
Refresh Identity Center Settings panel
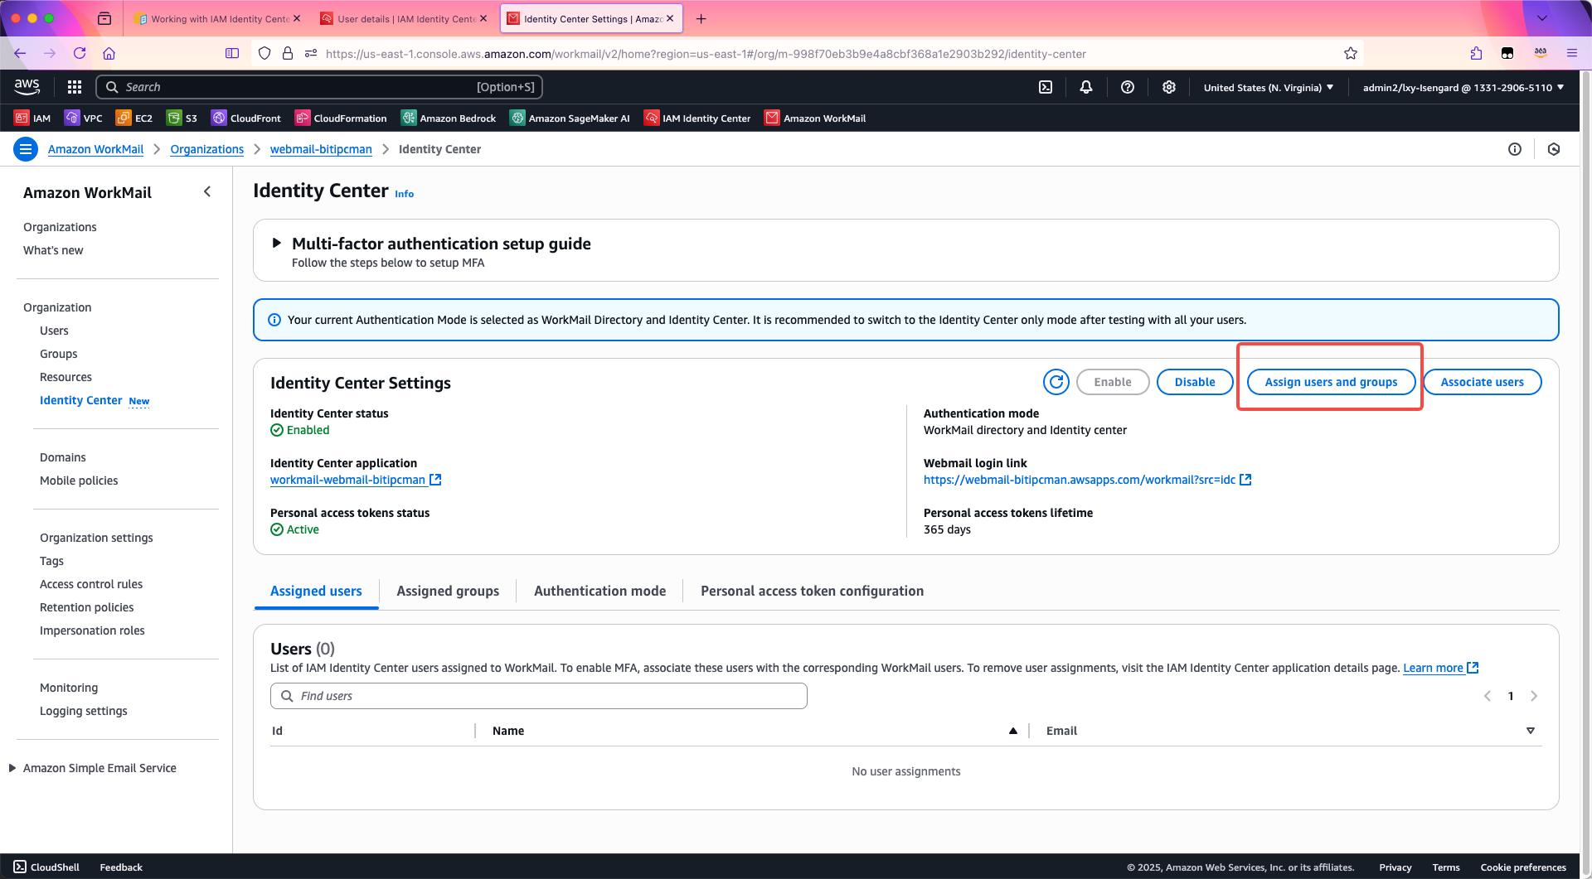point(1056,382)
